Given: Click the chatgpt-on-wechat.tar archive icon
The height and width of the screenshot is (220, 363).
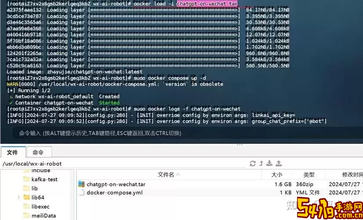Looking at the screenshot, I should coord(81,184).
